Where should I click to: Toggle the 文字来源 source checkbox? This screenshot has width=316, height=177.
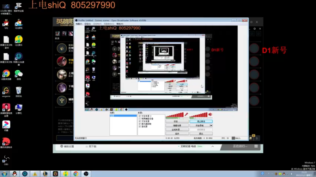(140, 121)
